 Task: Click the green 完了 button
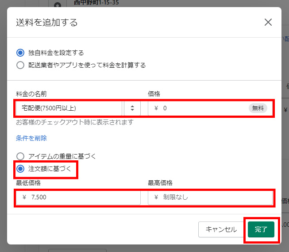261,229
